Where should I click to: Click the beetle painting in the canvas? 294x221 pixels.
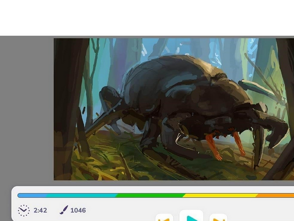174,109
